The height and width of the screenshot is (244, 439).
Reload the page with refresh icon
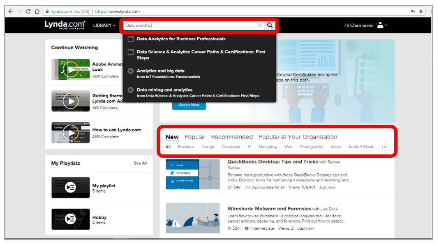(28, 12)
